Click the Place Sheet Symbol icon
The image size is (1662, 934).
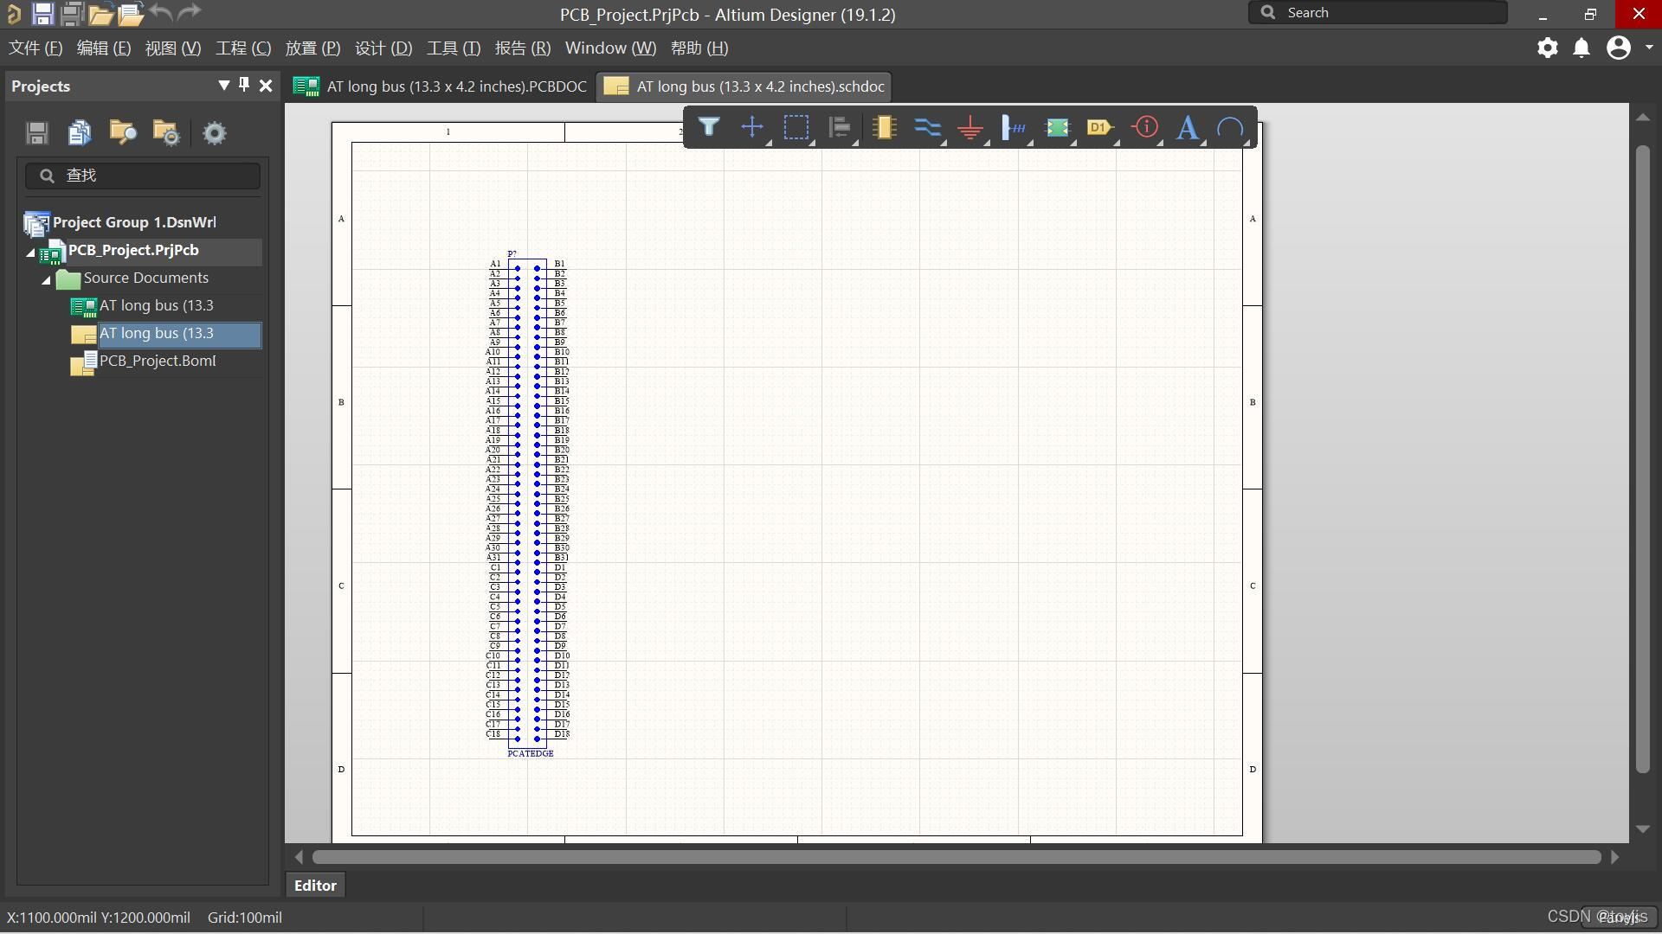point(1057,128)
